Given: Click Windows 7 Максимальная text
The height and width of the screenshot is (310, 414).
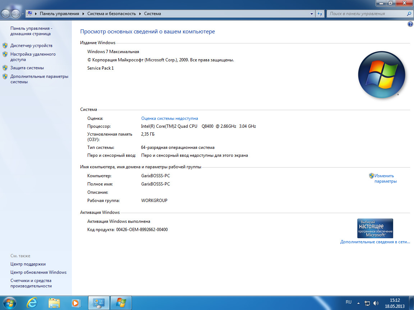Looking at the screenshot, I should [113, 52].
